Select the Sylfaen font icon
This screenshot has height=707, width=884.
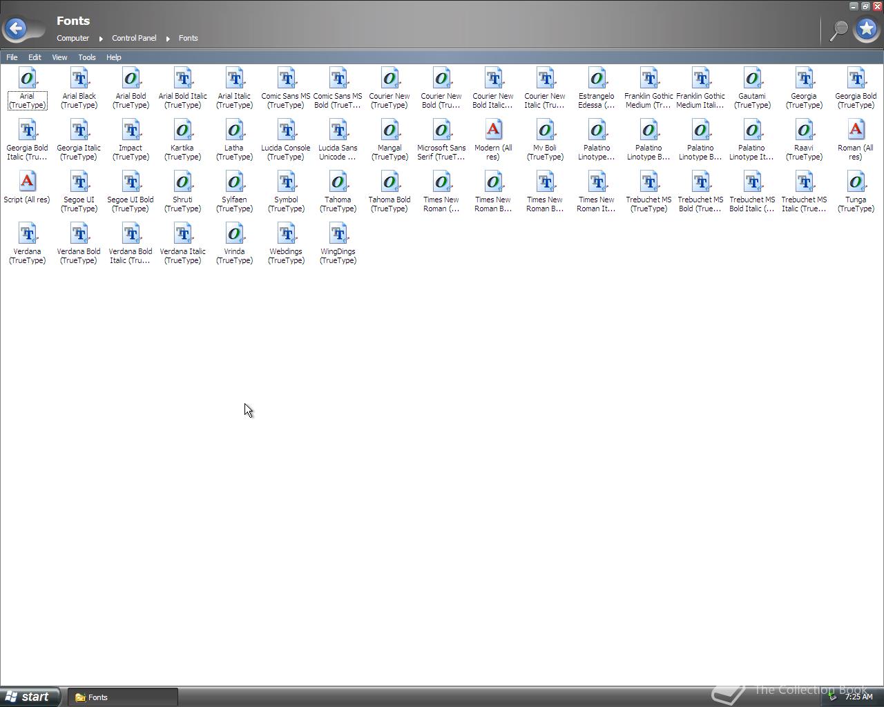pyautogui.click(x=235, y=182)
